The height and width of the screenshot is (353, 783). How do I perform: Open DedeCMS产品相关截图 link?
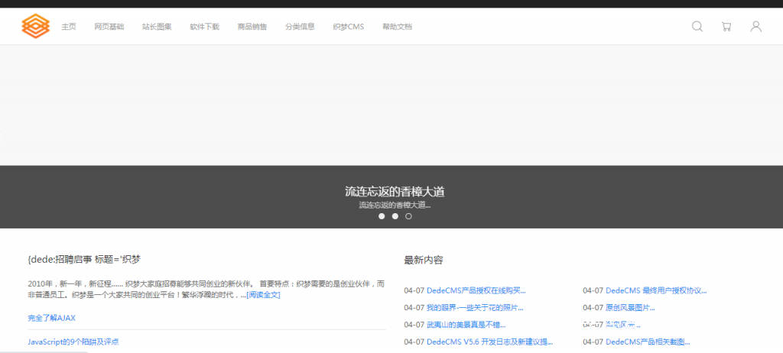click(x=648, y=342)
